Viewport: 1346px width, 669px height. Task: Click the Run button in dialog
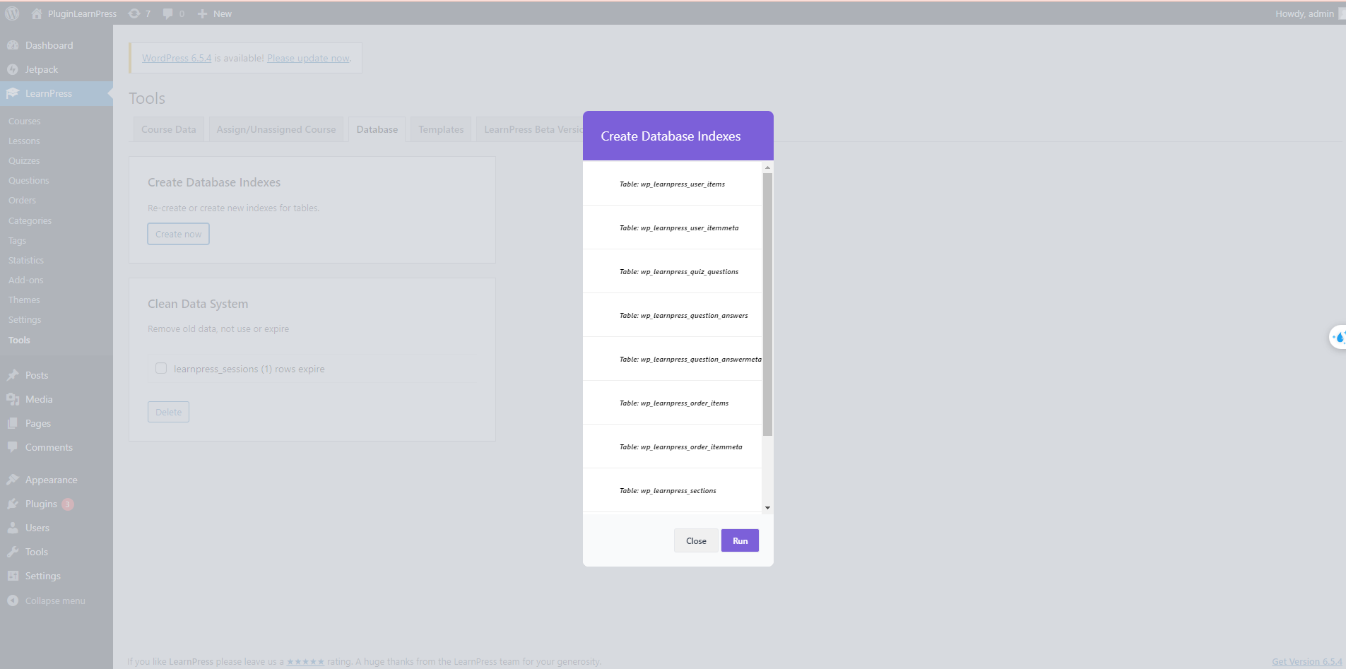[x=740, y=540]
